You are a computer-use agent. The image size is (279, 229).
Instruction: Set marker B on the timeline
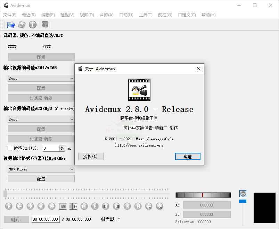[x=73, y=206]
